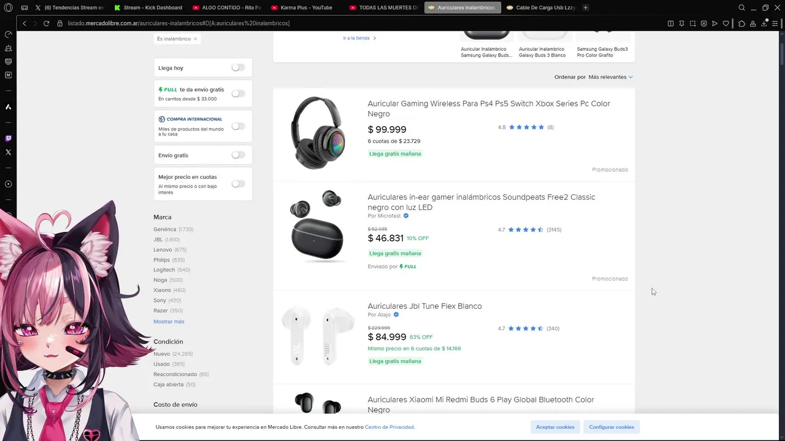
Task: Click the white JBL earbuds thumbnail
Action: tap(318, 336)
